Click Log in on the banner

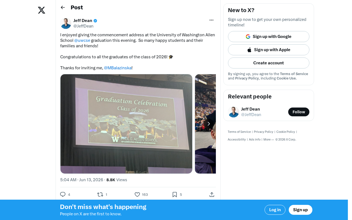point(275,210)
